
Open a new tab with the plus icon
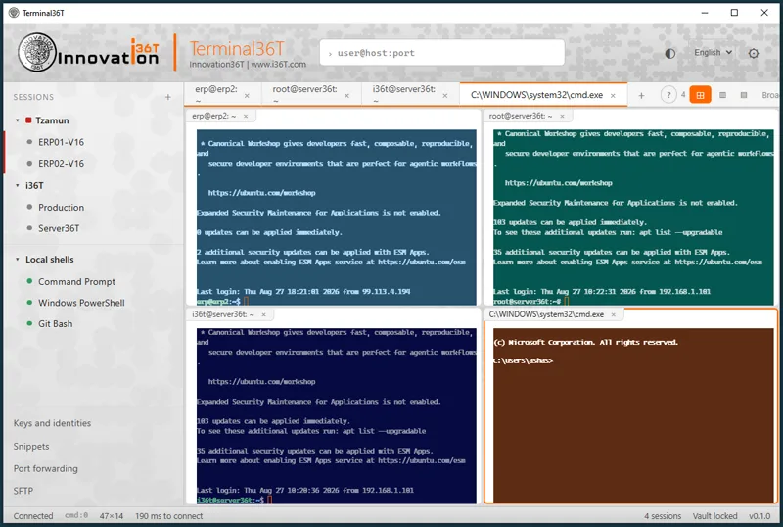click(641, 95)
